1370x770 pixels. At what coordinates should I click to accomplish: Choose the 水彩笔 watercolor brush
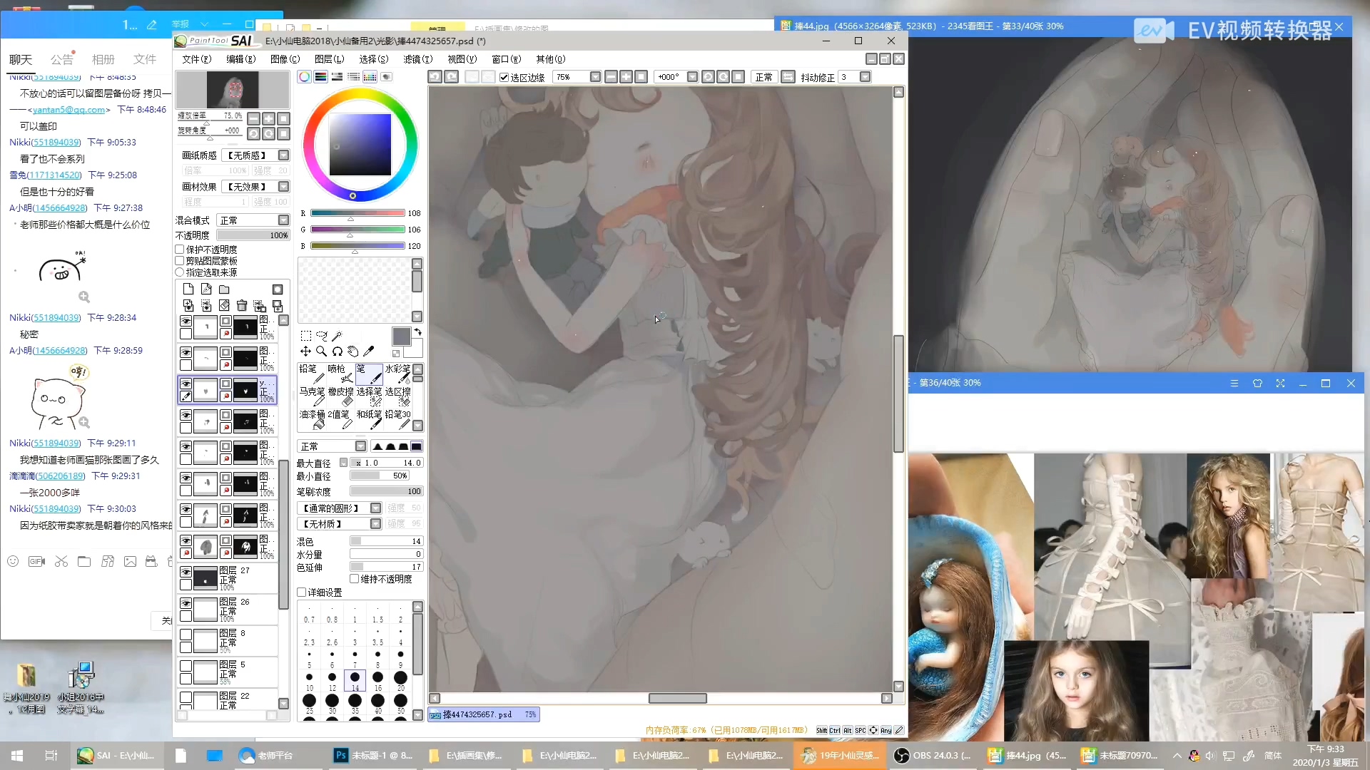[397, 374]
